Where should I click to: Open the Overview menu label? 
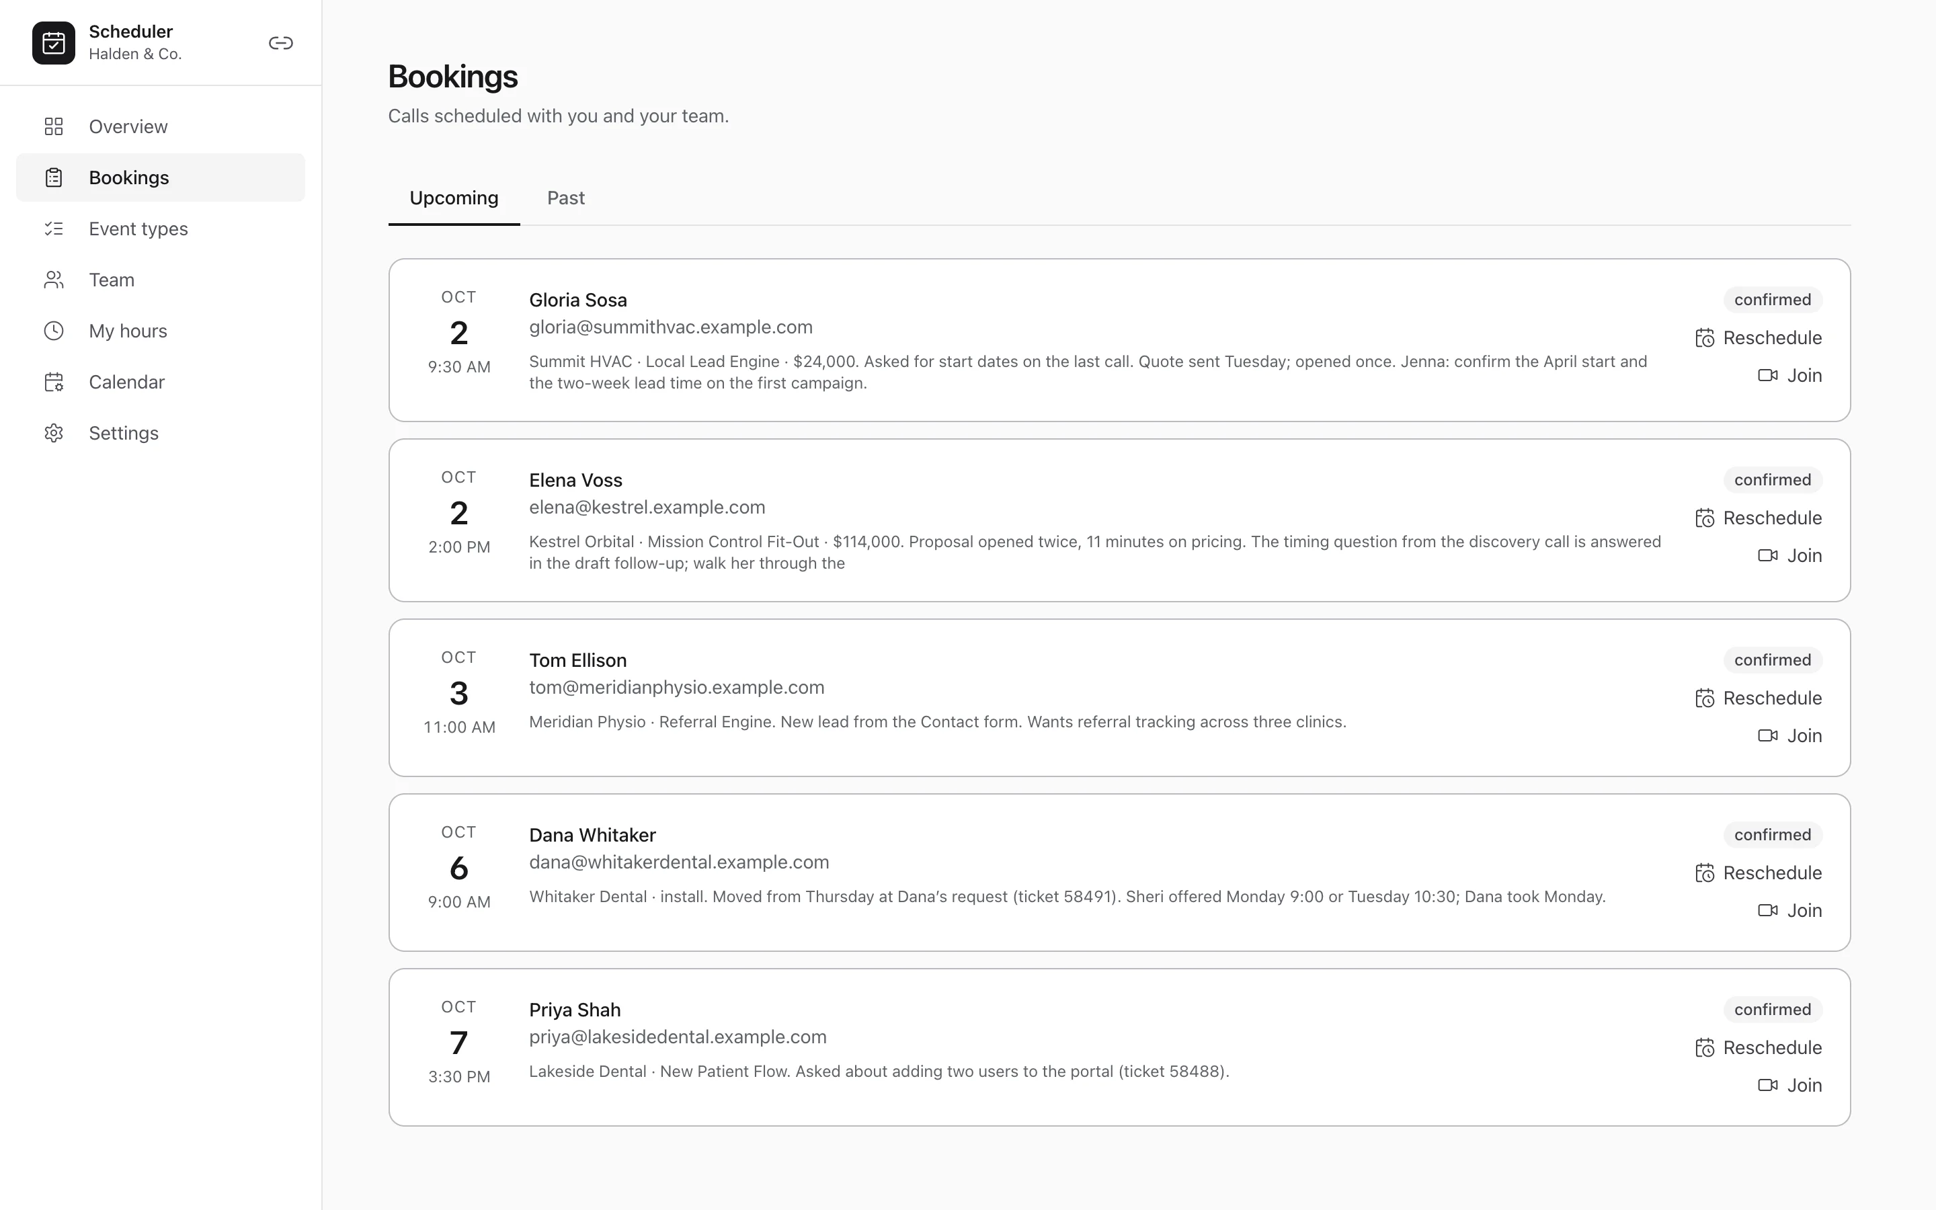tap(128, 126)
